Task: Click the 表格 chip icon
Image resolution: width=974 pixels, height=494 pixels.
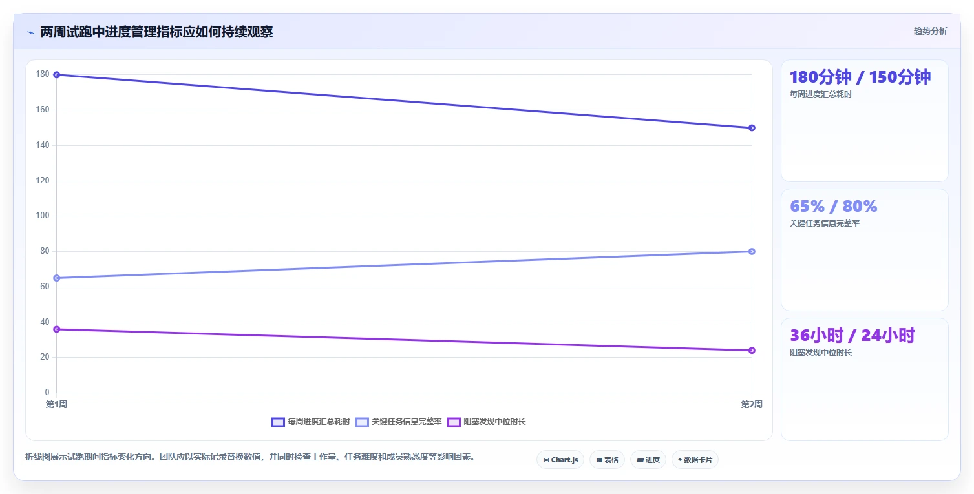Action: pyautogui.click(x=599, y=460)
